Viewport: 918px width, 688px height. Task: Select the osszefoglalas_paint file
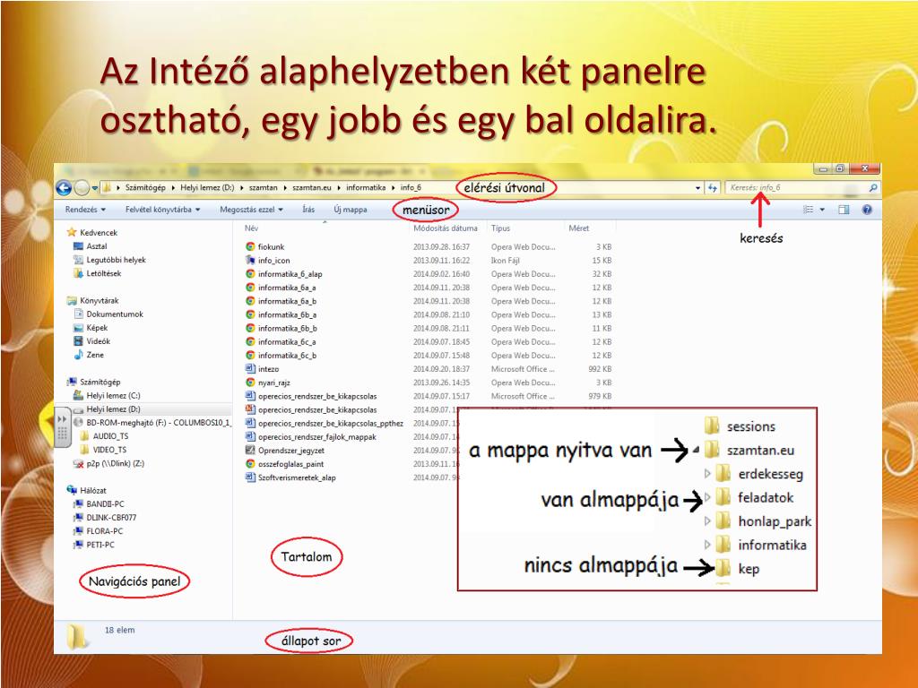tap(291, 464)
